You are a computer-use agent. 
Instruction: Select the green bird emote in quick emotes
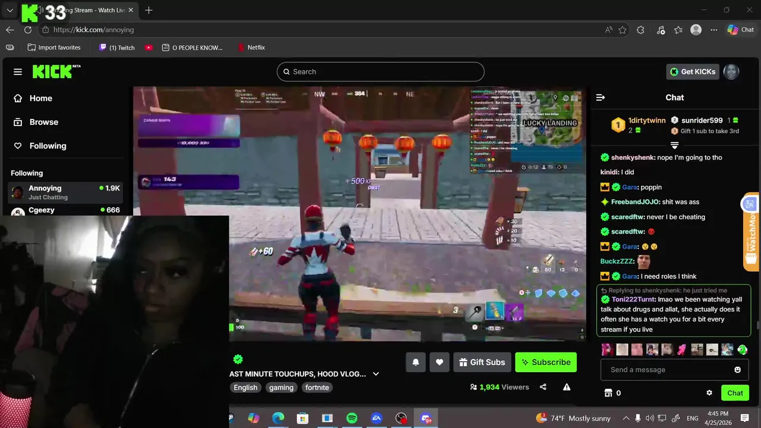(742, 350)
